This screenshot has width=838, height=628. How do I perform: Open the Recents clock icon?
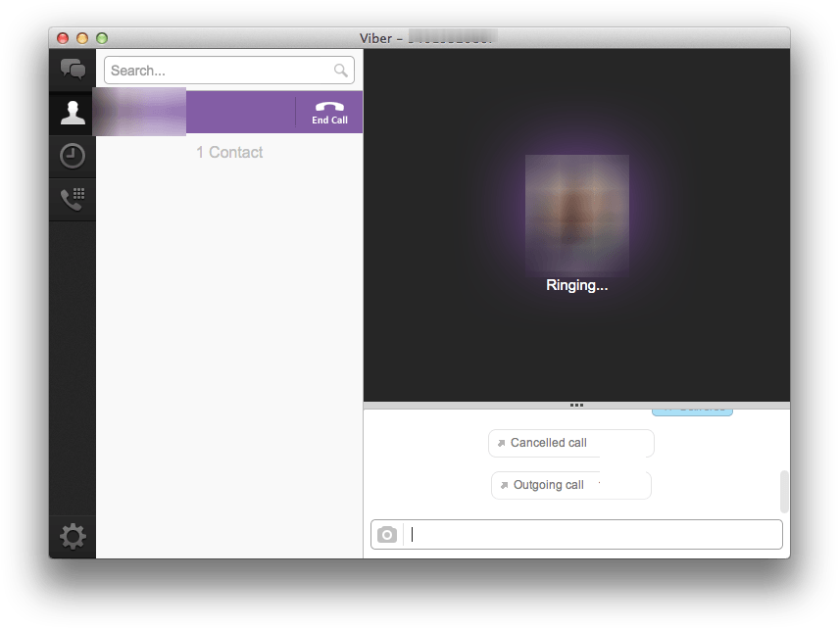[x=73, y=156]
